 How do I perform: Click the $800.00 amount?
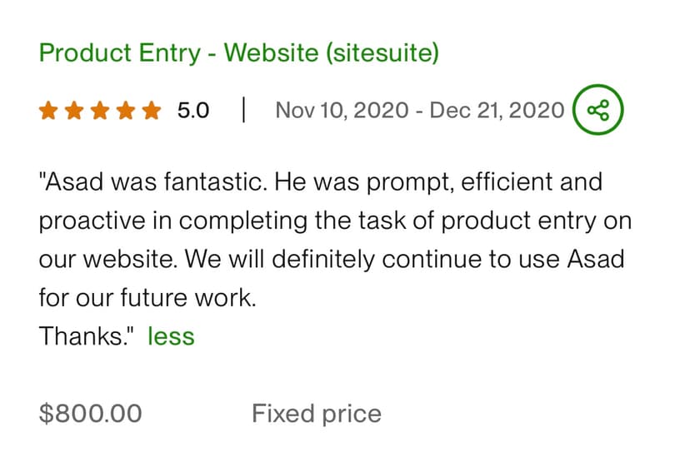pyautogui.click(x=90, y=414)
